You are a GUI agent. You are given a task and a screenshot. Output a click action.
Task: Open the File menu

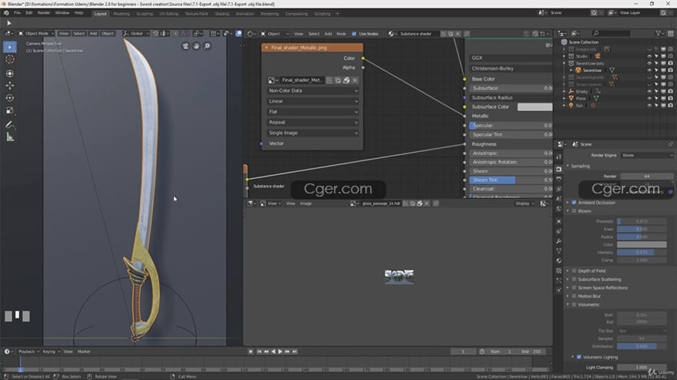[x=17, y=13]
